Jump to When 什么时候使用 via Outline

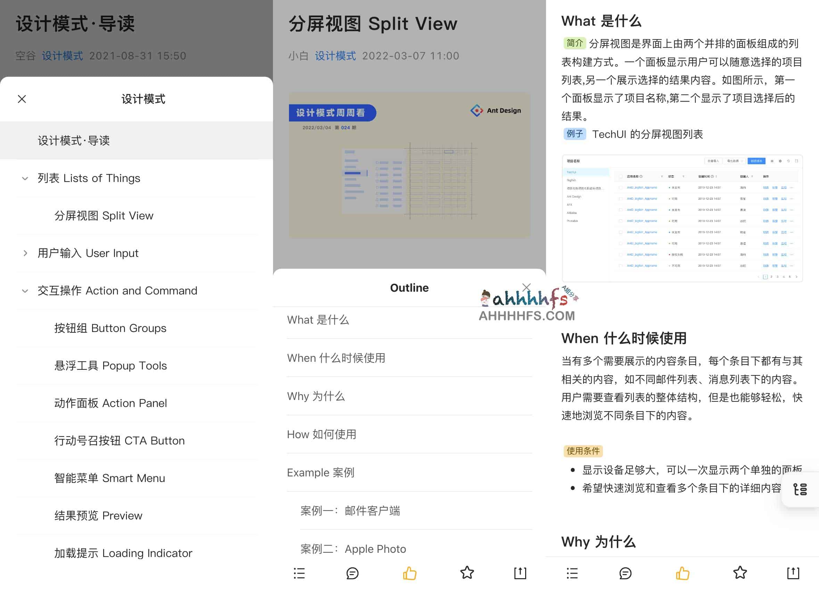click(336, 358)
